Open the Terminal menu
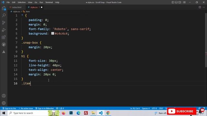The width and height of the screenshot is (207, 116). pyautogui.click(x=49, y=2)
